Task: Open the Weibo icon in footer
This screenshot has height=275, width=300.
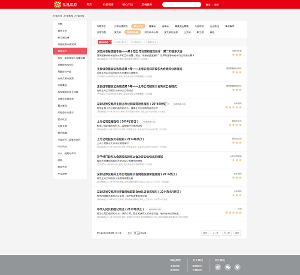Action: point(218,267)
